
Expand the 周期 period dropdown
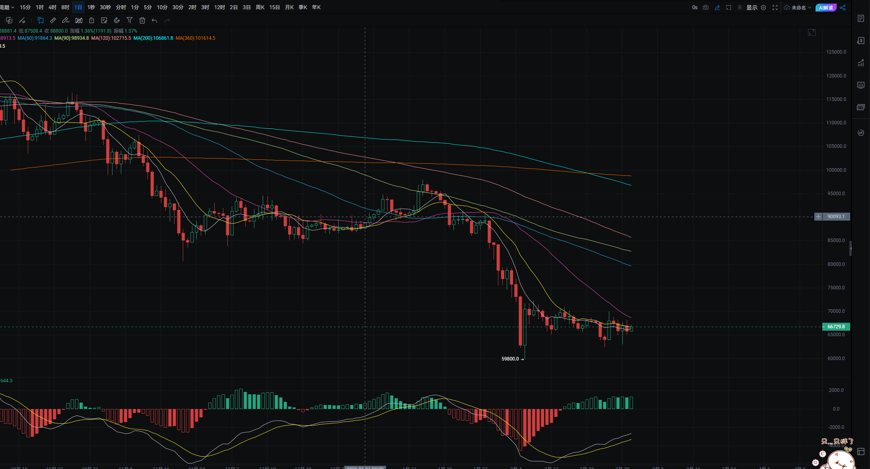7,8
